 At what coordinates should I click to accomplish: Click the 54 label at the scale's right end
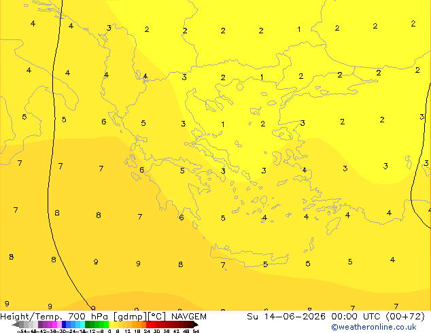coord(196,331)
